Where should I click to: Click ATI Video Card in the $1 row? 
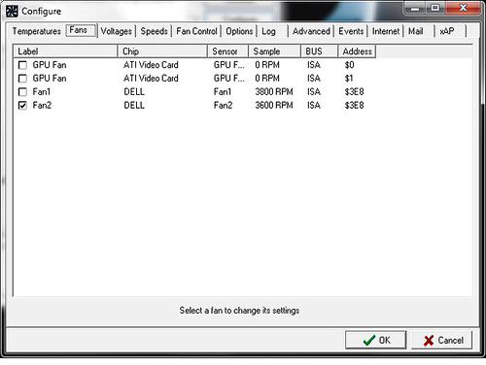click(x=151, y=79)
